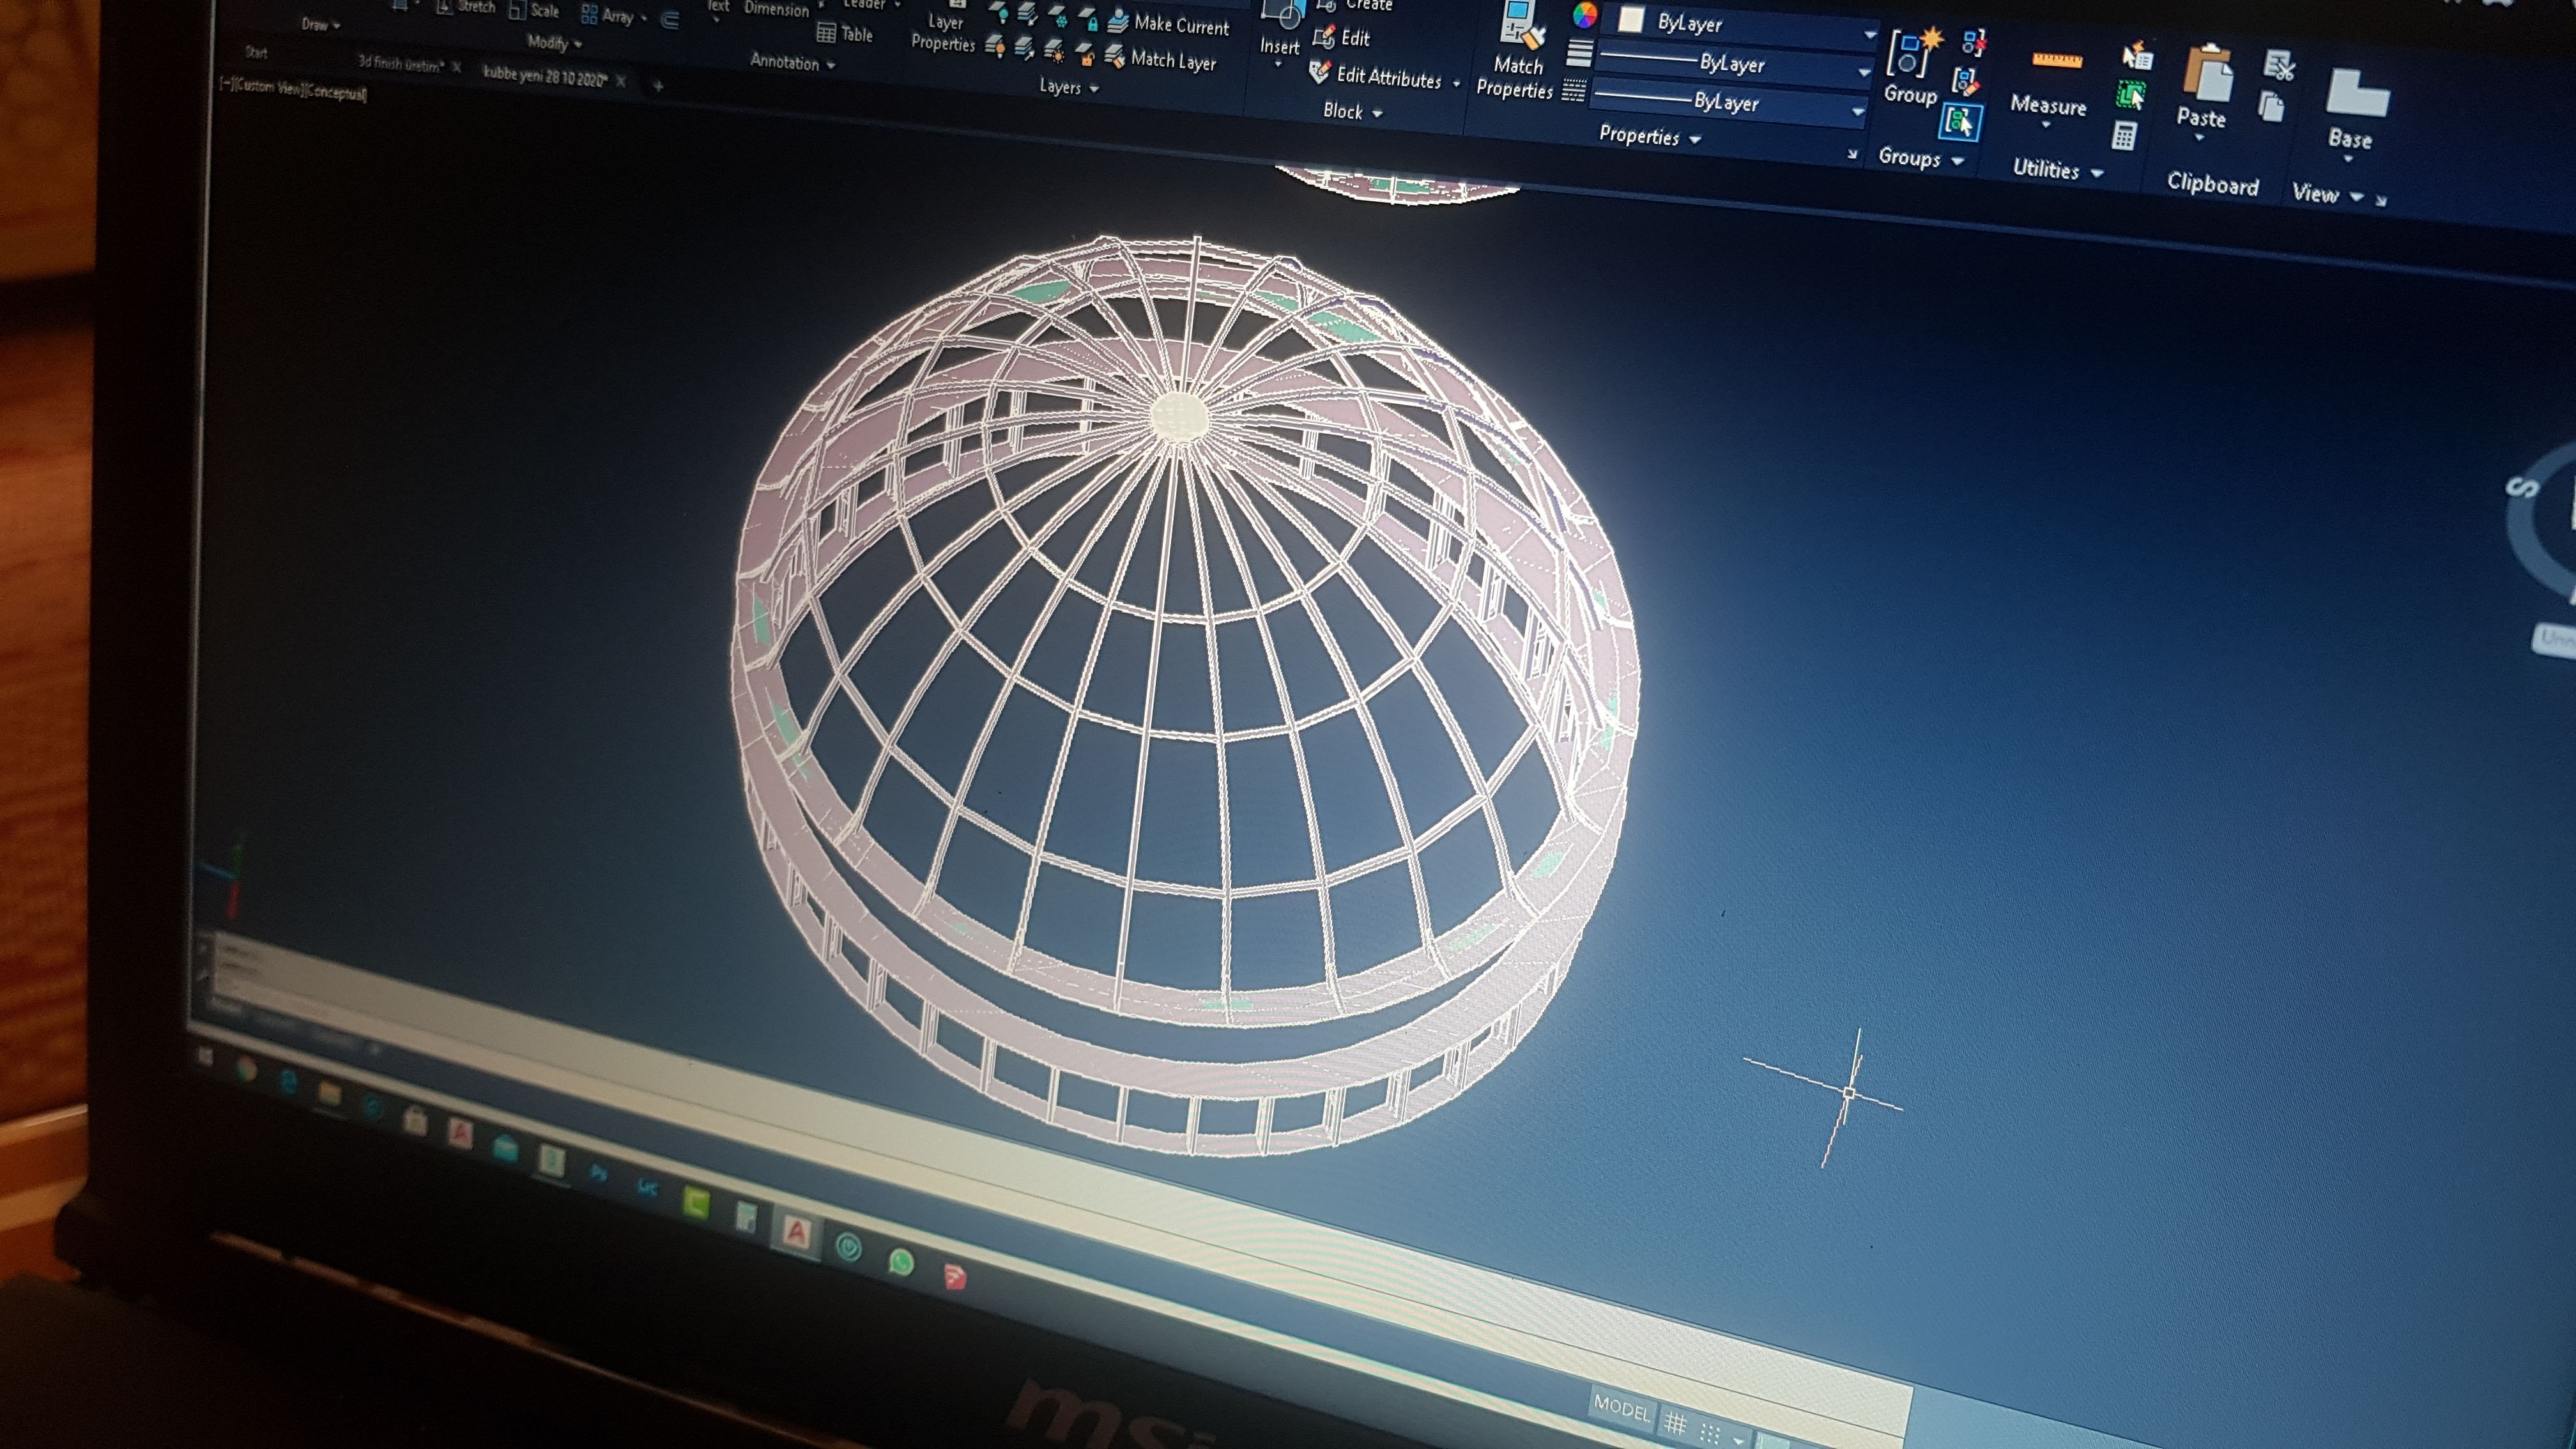Click the Array tool
The image size is (2576, 1449).
tap(608, 15)
